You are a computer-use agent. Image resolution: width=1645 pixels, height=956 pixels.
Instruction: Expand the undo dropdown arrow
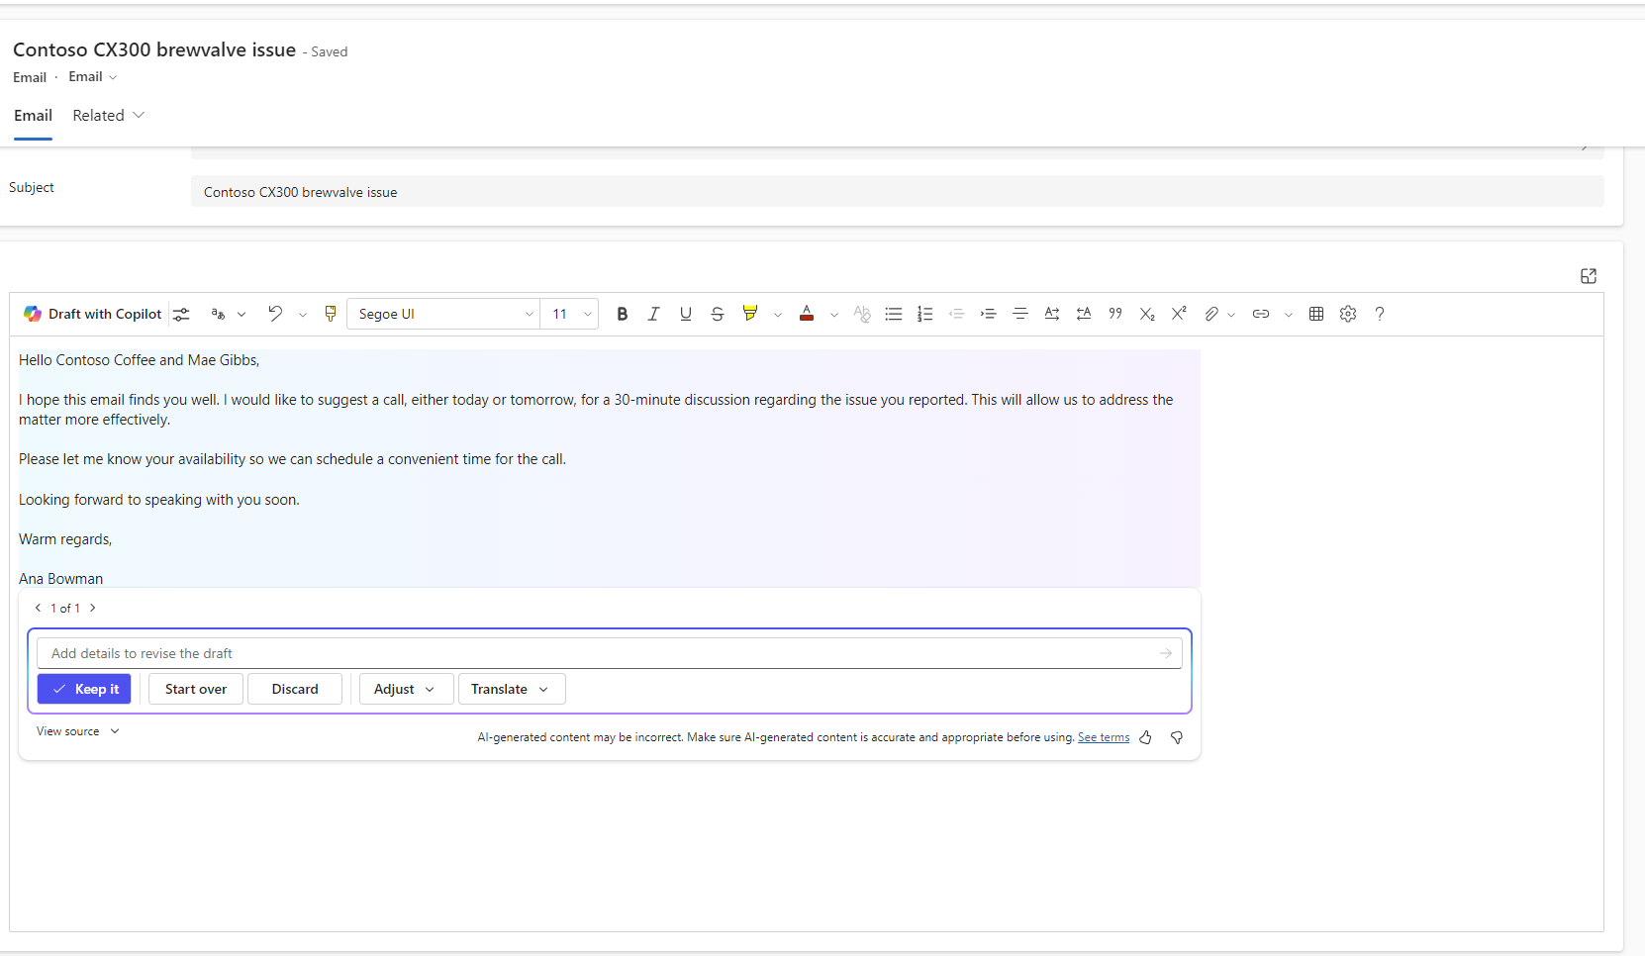coord(303,315)
